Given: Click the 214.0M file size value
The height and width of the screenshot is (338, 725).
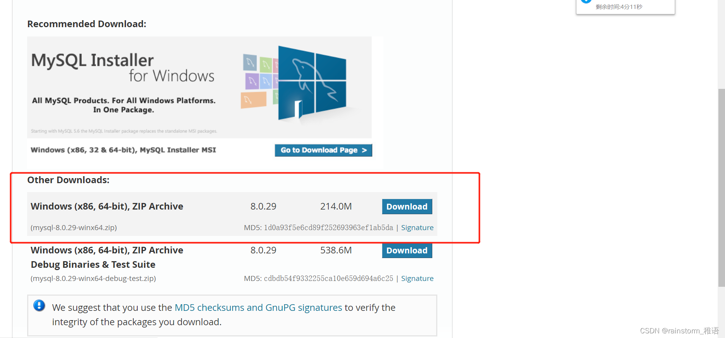Looking at the screenshot, I should point(336,206).
